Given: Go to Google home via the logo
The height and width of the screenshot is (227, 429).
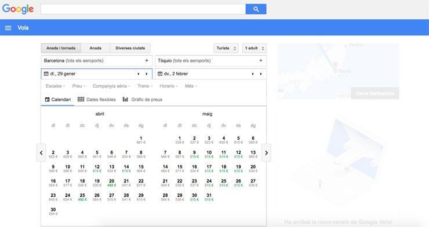Looking at the screenshot, I should pos(18,9).
